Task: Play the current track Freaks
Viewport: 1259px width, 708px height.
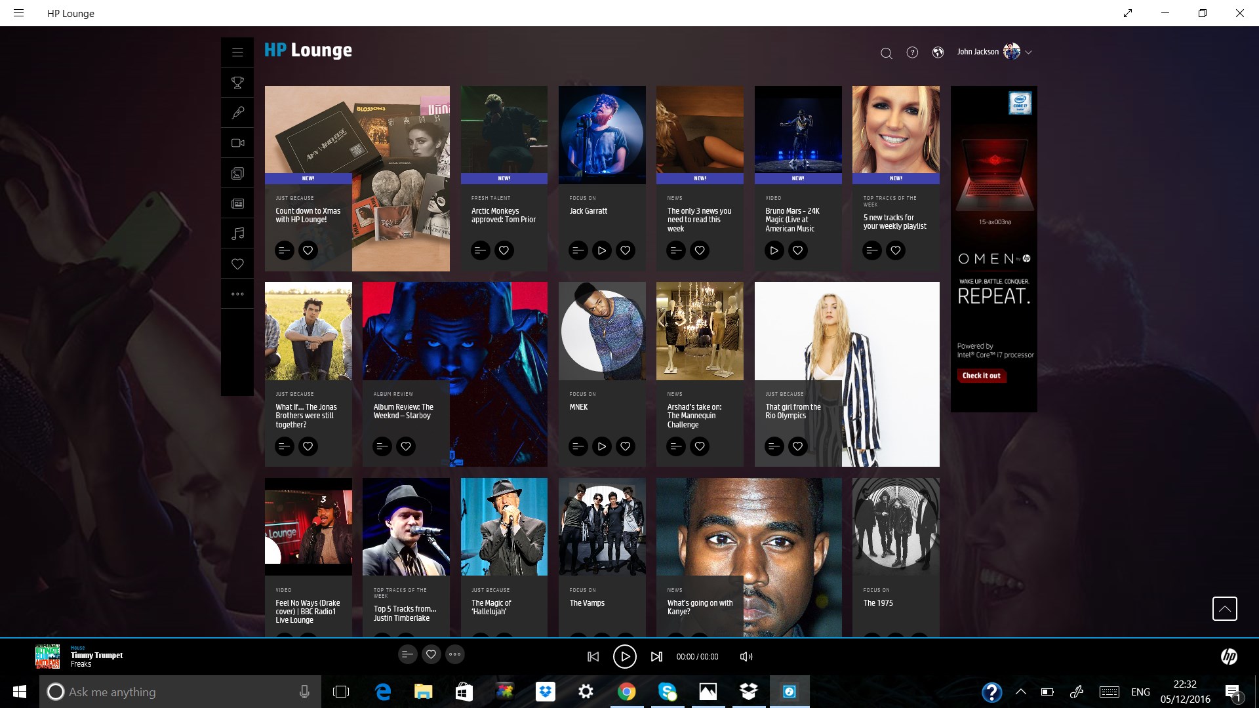Action: pyautogui.click(x=624, y=656)
